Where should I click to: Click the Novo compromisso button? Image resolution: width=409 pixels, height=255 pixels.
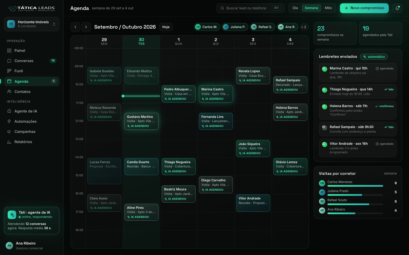click(364, 8)
